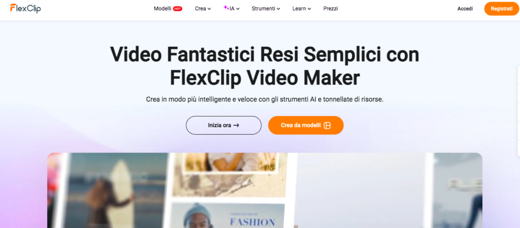Click the sparkle icon beside IA
The height and width of the screenshot is (228, 520).
(x=226, y=8)
